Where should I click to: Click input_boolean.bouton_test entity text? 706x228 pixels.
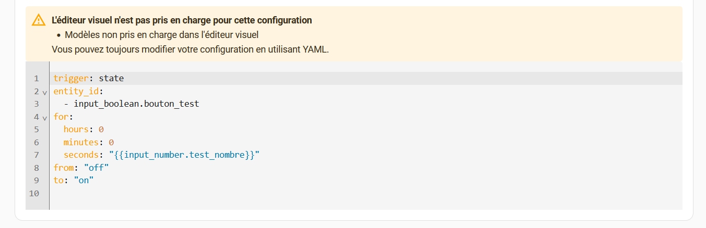pyautogui.click(x=136, y=104)
